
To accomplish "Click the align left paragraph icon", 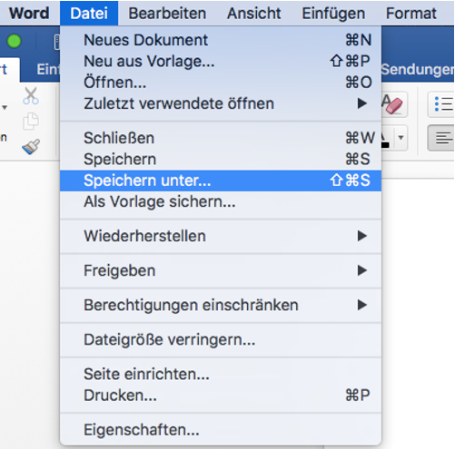I will (442, 139).
